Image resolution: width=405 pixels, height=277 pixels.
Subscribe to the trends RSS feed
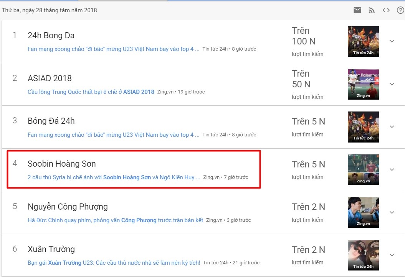tap(372, 10)
